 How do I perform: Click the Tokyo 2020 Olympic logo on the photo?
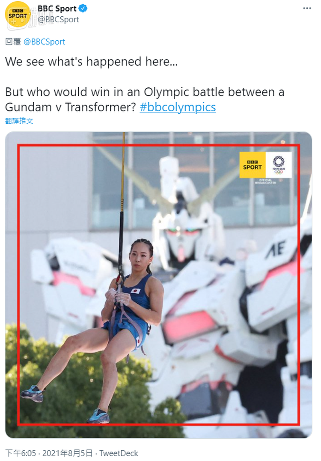pyautogui.click(x=279, y=165)
